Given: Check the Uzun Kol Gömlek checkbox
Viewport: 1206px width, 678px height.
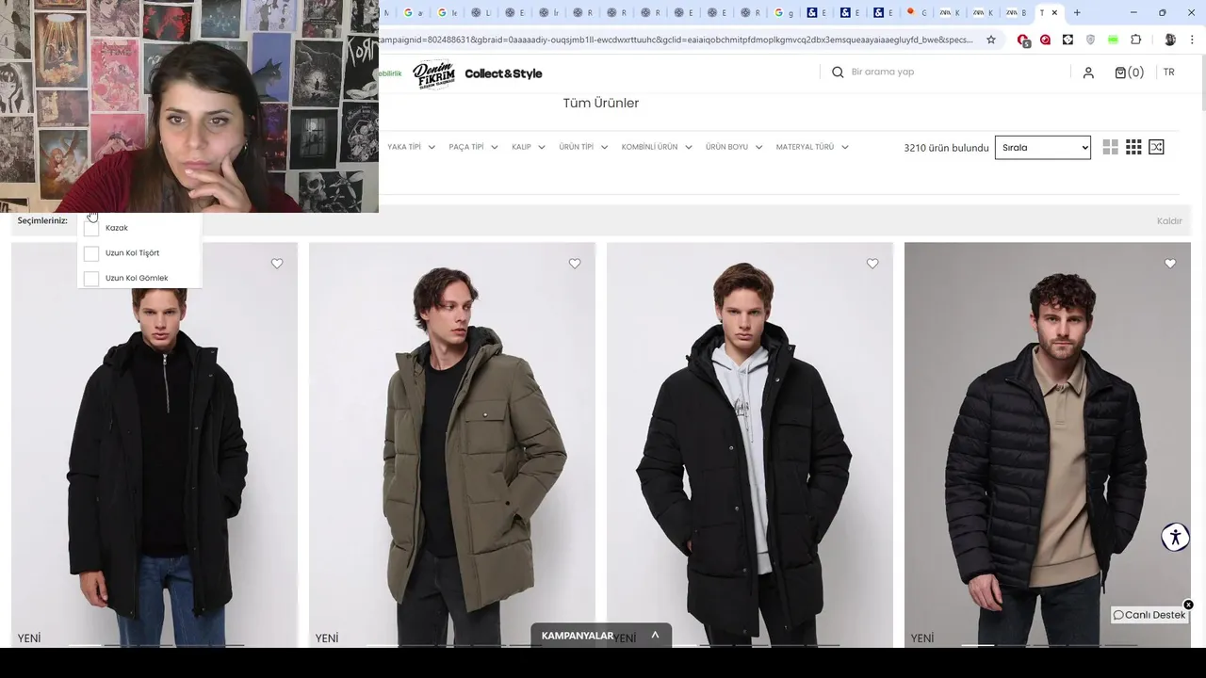Looking at the screenshot, I should [91, 279].
